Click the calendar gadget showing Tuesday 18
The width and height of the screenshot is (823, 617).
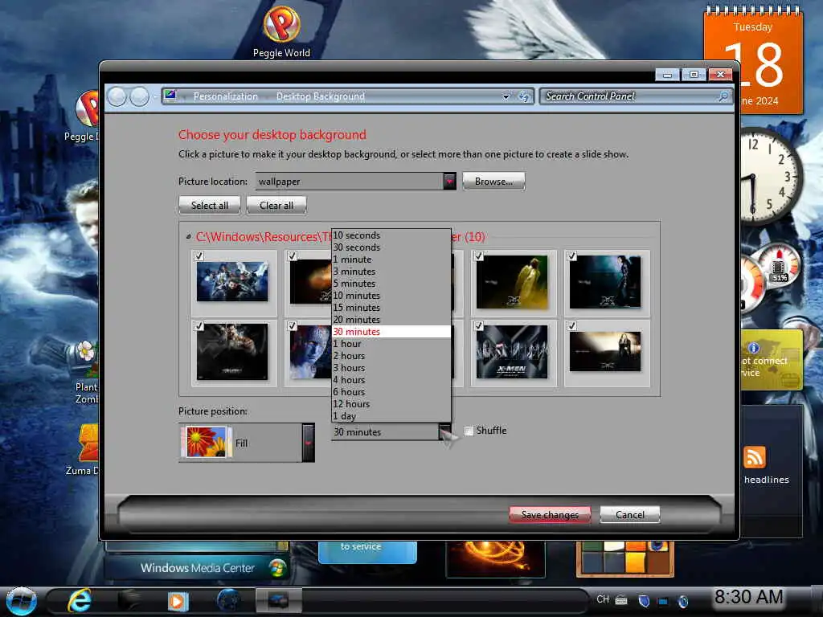[x=752, y=60]
